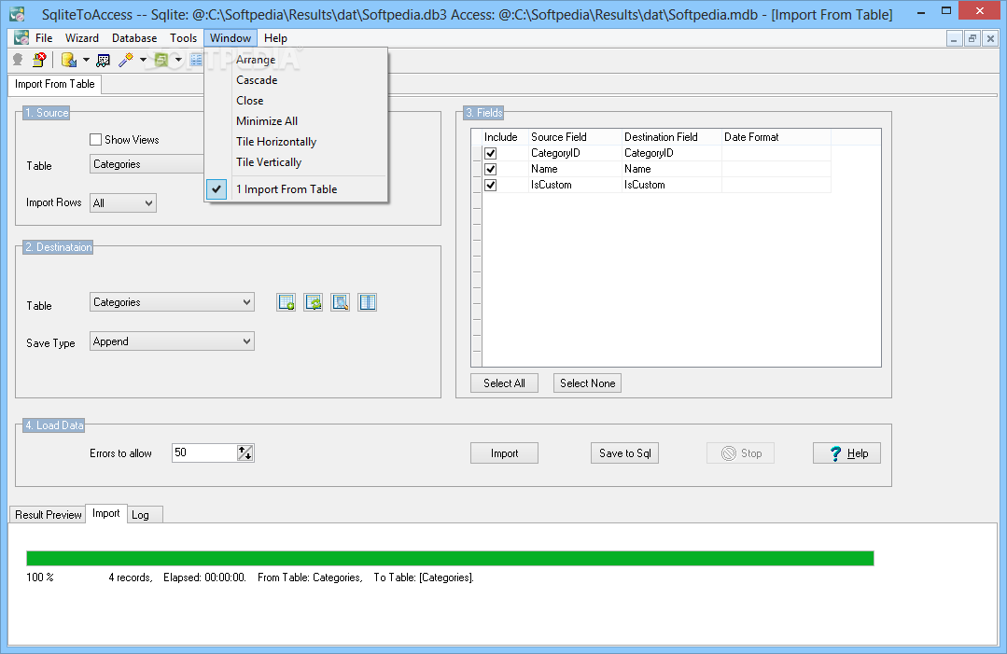The height and width of the screenshot is (654, 1007).
Task: Click the inner child window restore icon
Action: tap(972, 39)
